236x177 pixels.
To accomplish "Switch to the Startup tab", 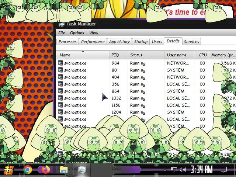I will tap(141, 42).
